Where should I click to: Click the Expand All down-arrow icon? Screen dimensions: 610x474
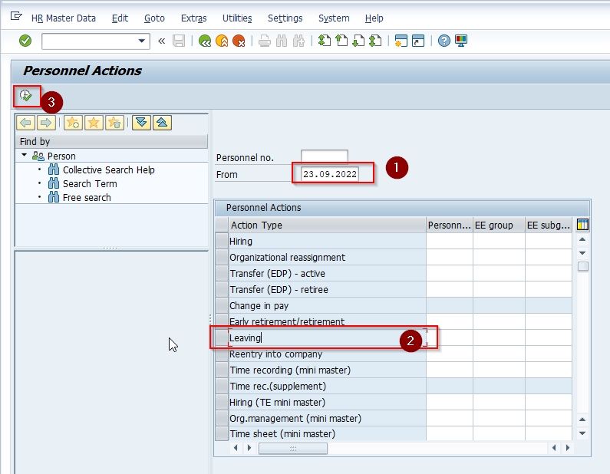click(x=141, y=123)
